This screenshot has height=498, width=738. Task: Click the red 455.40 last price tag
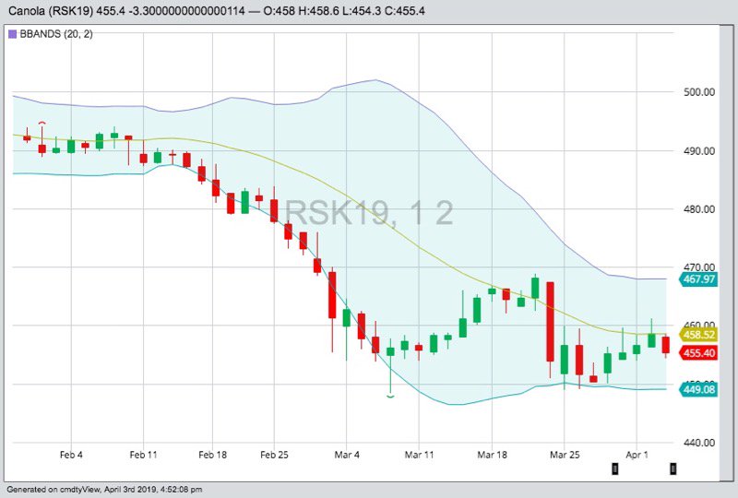(698, 353)
